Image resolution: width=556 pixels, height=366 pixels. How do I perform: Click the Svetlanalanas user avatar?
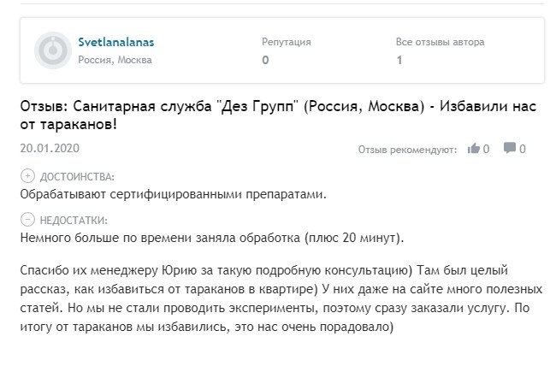52,50
